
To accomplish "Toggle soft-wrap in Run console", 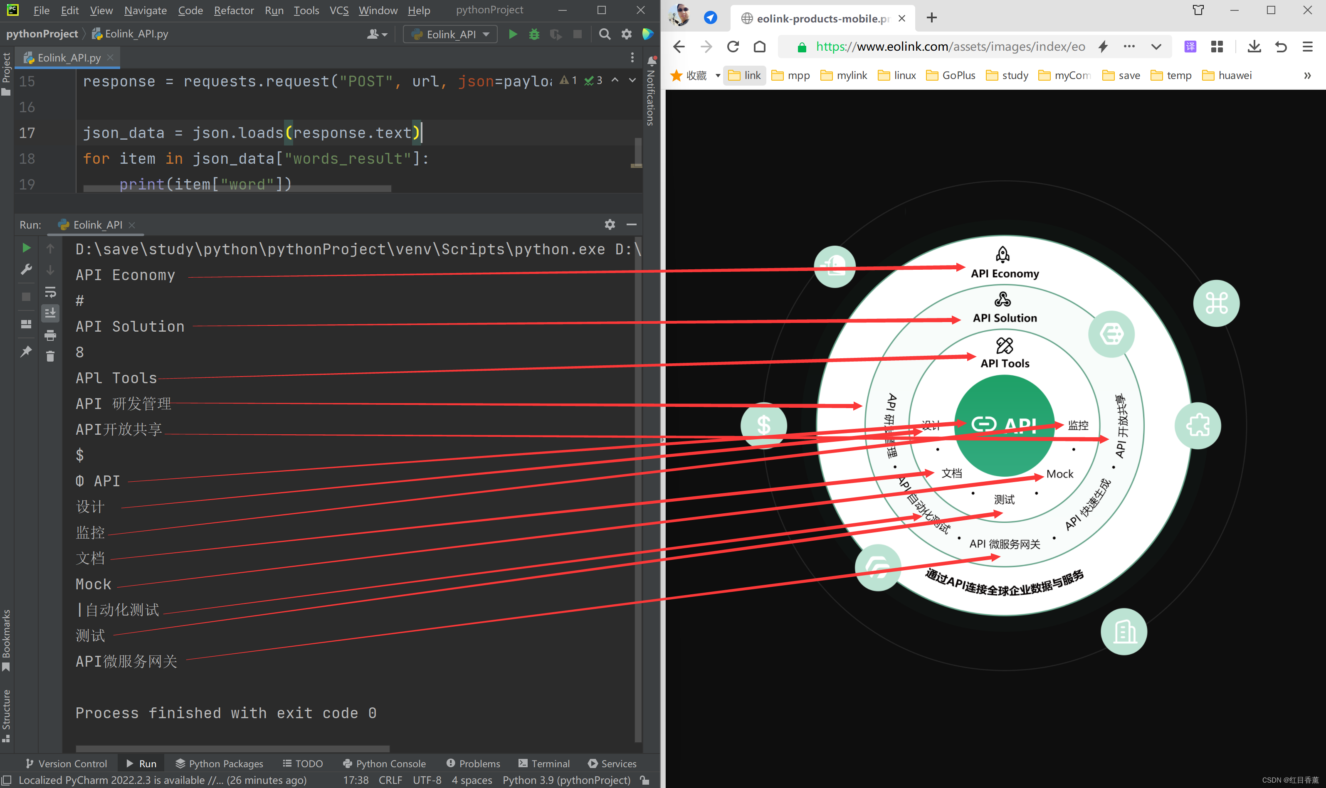I will [50, 292].
